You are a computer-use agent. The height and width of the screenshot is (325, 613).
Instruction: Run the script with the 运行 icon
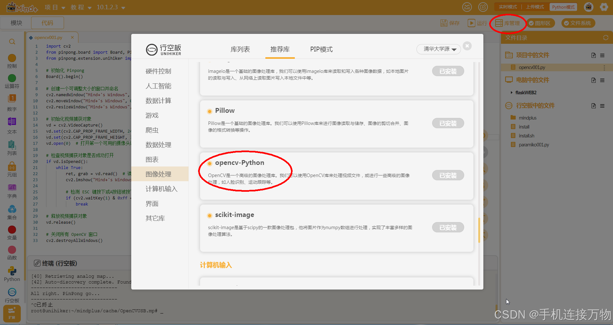(x=477, y=23)
